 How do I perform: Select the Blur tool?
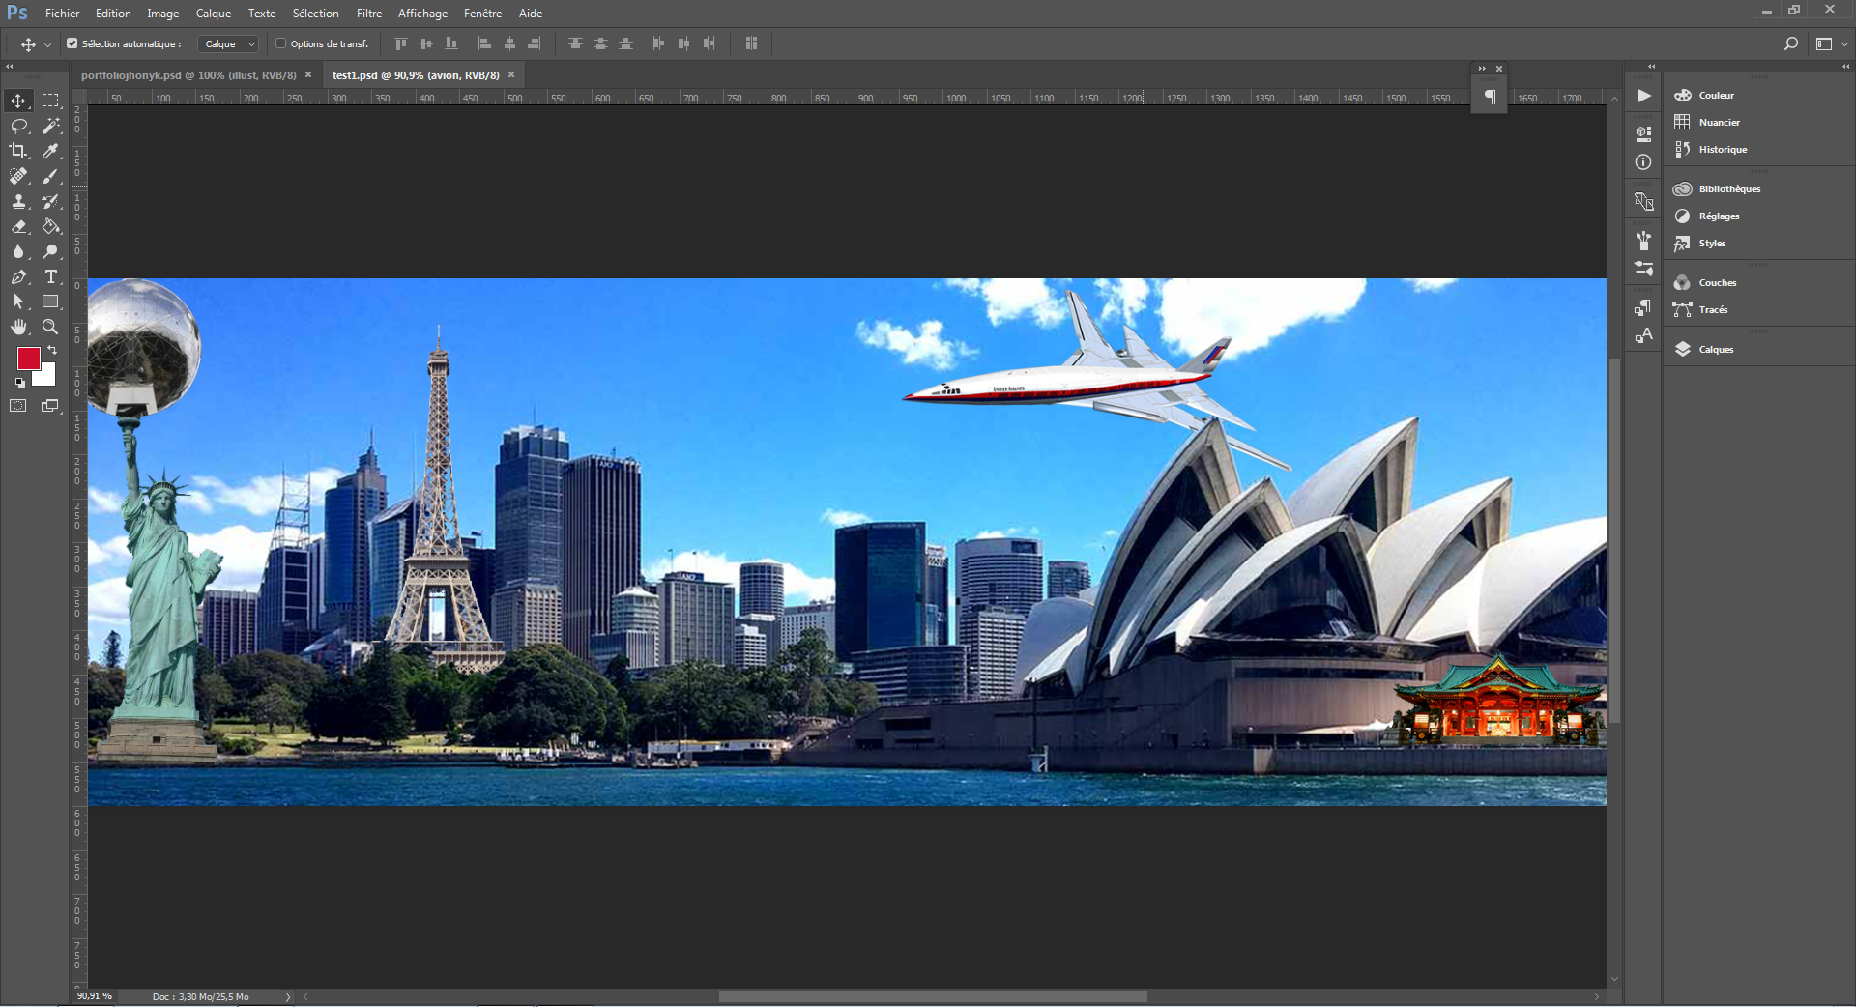[18, 251]
